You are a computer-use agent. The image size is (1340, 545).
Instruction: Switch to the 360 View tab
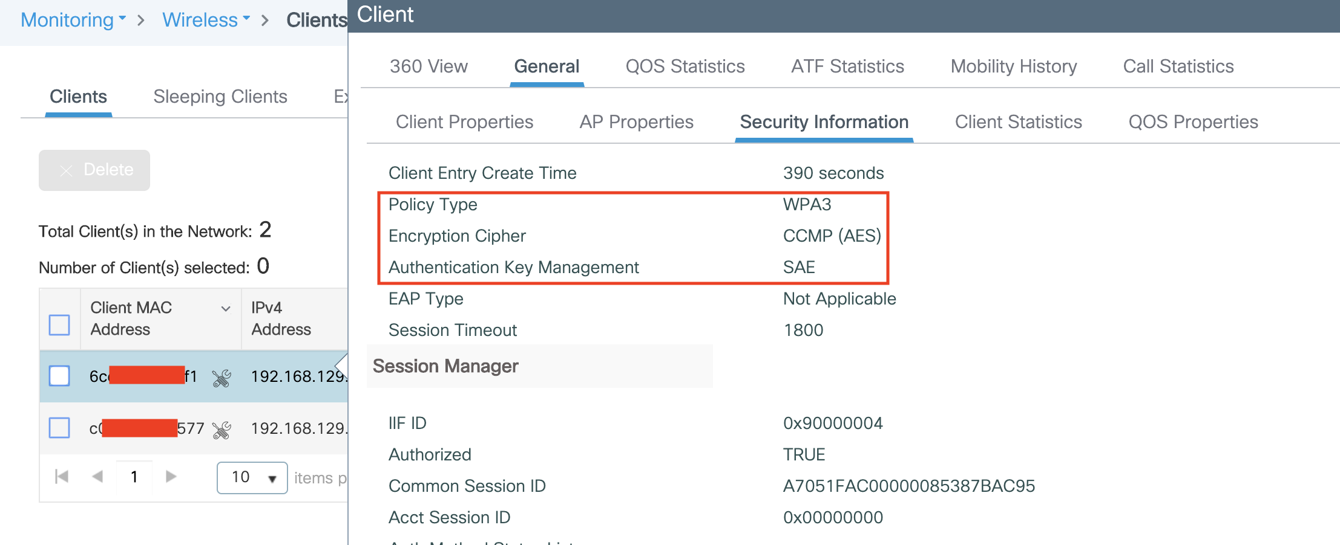429,66
